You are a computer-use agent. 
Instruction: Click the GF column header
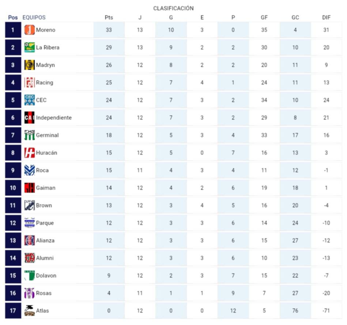264,18
